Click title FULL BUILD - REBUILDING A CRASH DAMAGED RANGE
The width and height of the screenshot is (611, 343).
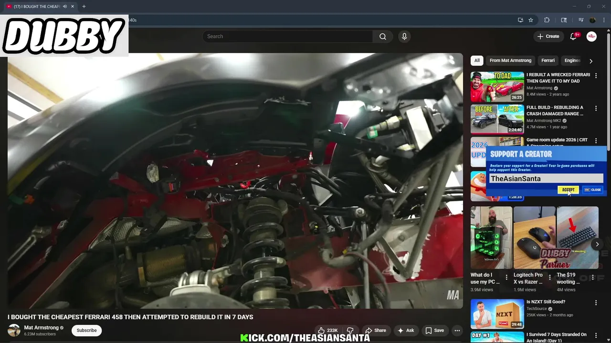(x=555, y=111)
